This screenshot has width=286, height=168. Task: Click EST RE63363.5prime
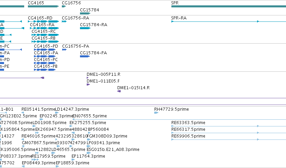[188, 123]
